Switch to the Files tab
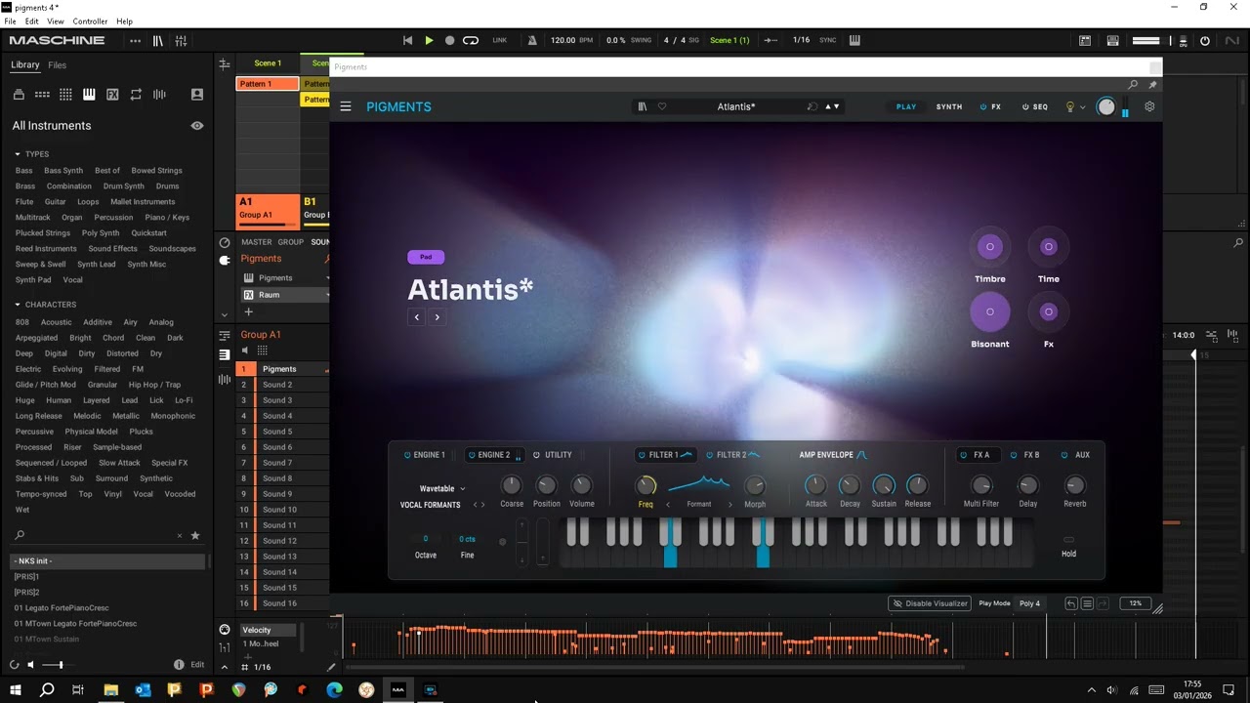 [58, 65]
